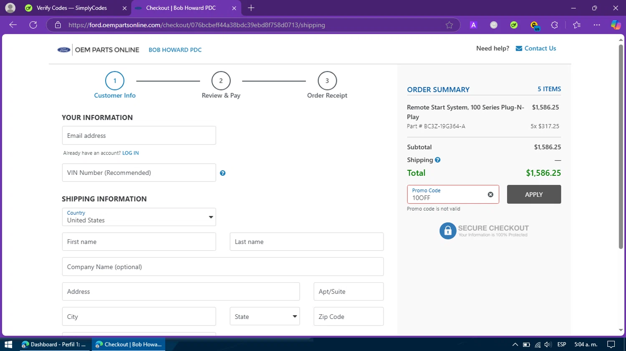
Task: Click the Email address field
Action: [139, 135]
